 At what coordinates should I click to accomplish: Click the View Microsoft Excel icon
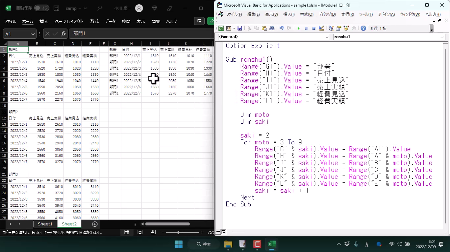tap(221, 29)
